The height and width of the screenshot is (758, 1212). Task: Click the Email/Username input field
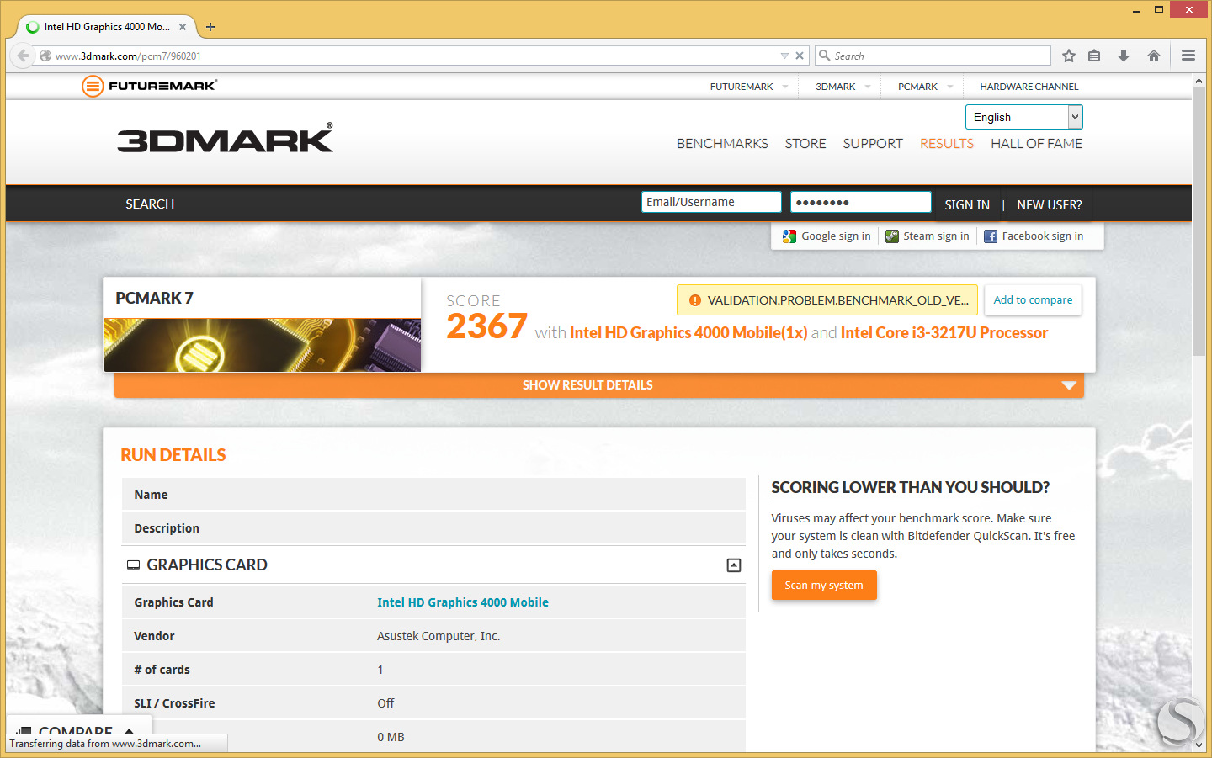pos(711,202)
